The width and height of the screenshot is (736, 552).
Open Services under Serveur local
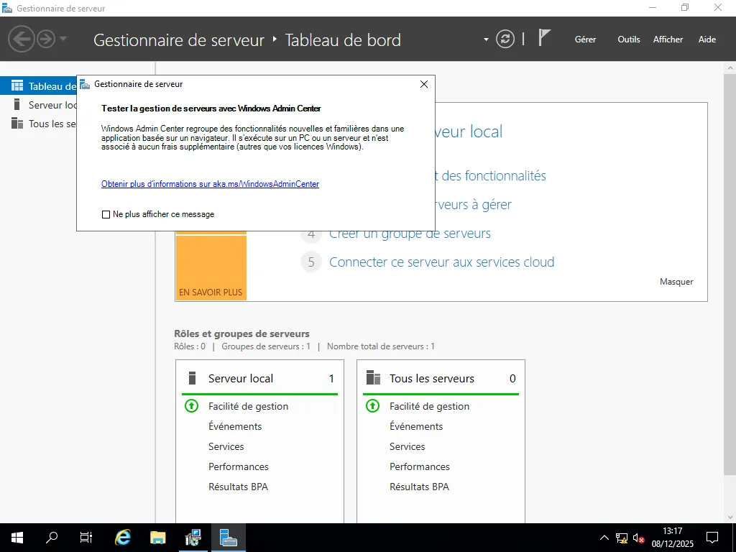(226, 446)
